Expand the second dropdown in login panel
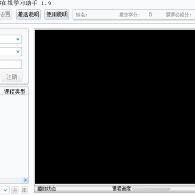The height and width of the screenshot is (195, 195). click(x=11, y=51)
